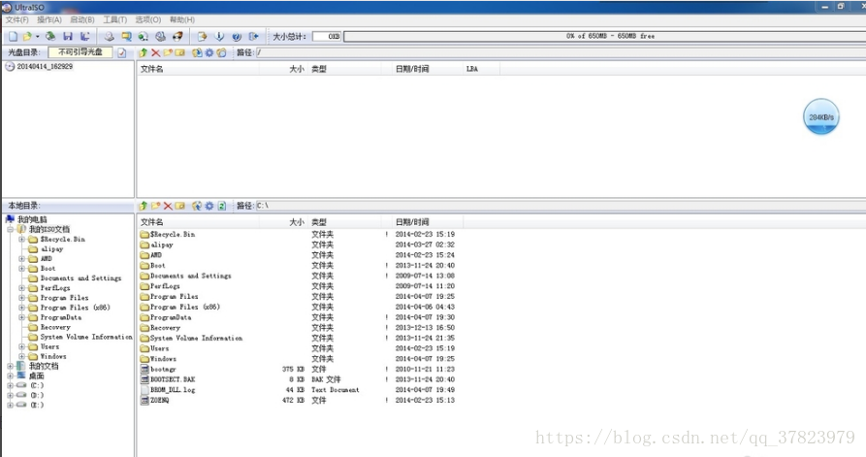
Task: Sort local files by 大小 column header
Action: click(x=284, y=222)
